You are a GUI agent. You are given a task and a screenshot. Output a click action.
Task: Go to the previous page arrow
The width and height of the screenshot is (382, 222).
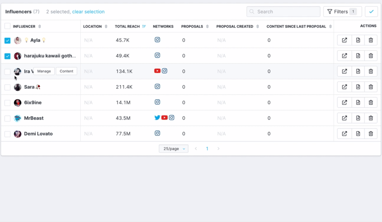(196, 148)
